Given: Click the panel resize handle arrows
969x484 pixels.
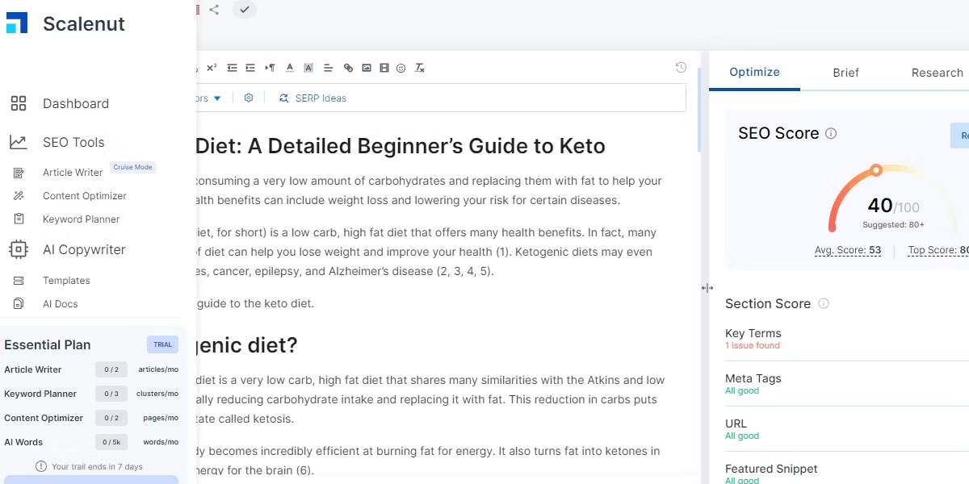Looking at the screenshot, I should (707, 288).
